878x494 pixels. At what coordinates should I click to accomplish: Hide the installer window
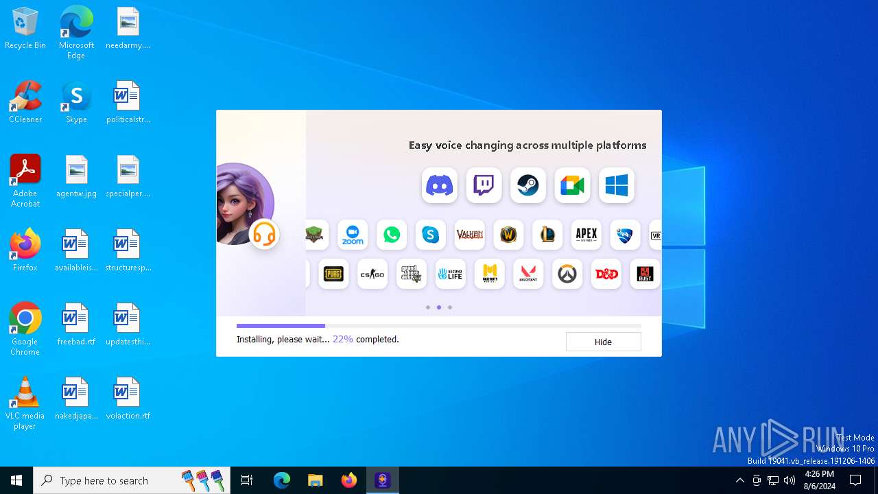click(603, 342)
